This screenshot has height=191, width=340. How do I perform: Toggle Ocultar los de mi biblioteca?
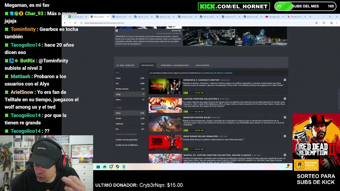127,145
